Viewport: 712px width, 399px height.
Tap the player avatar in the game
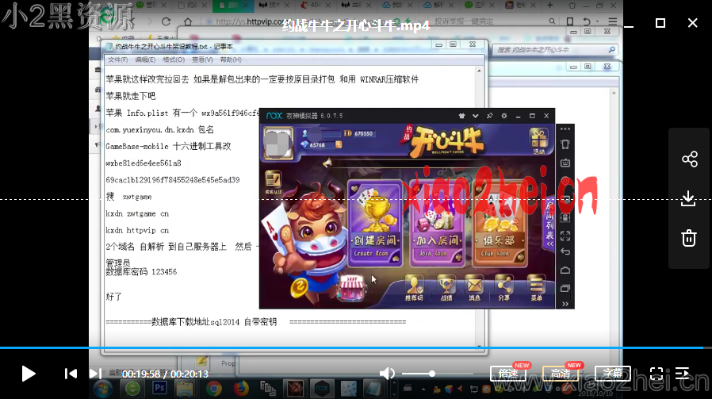click(x=278, y=144)
